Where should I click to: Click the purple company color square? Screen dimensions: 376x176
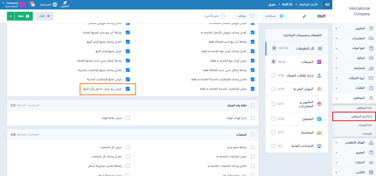pos(23,5)
